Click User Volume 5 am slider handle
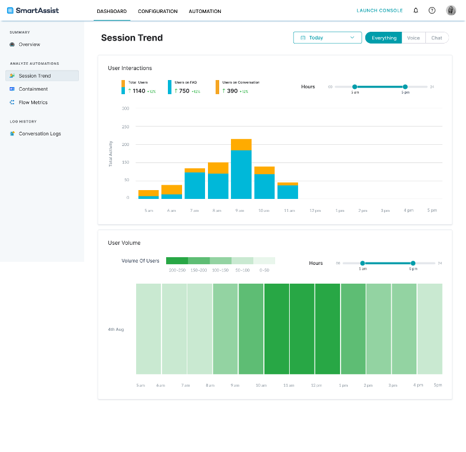This screenshot has width=466, height=452. coord(362,263)
